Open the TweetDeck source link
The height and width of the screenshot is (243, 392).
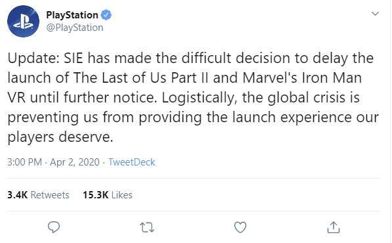point(131,162)
